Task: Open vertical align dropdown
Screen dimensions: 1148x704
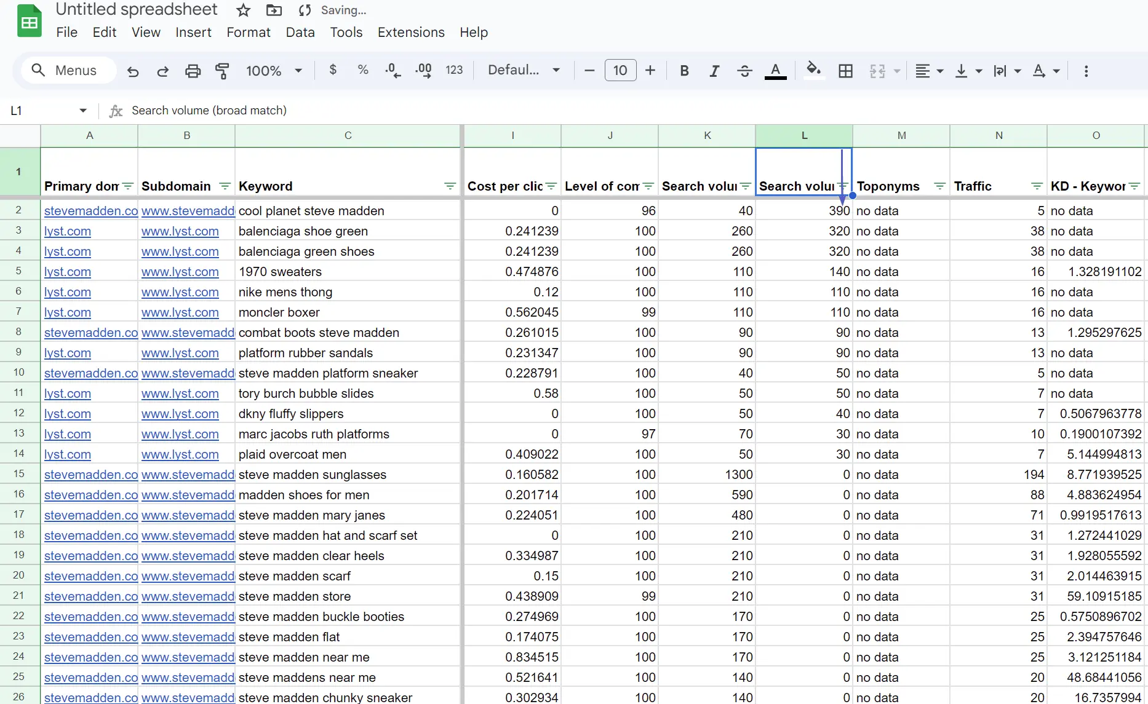Action: [x=968, y=71]
